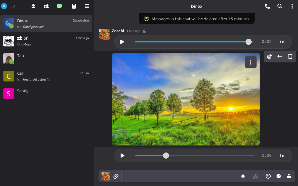The width and height of the screenshot is (298, 186).
Task: Change speed of the 0:00 audio
Action: point(282,156)
